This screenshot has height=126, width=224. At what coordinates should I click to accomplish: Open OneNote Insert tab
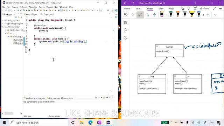[x=139, y=8]
